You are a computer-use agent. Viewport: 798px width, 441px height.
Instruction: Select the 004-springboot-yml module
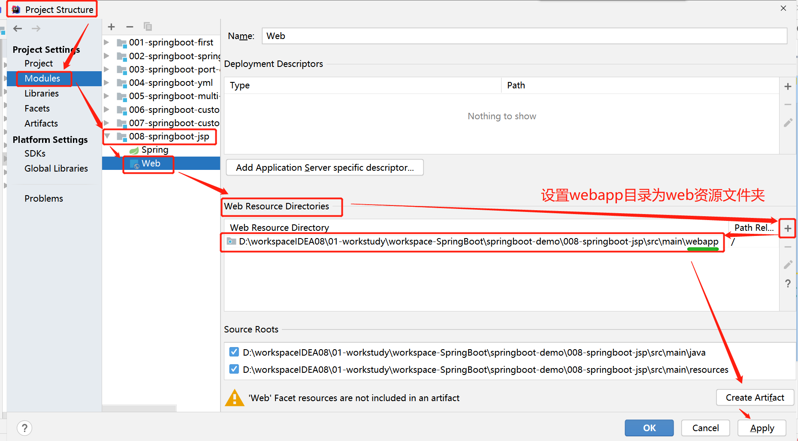pyautogui.click(x=171, y=83)
